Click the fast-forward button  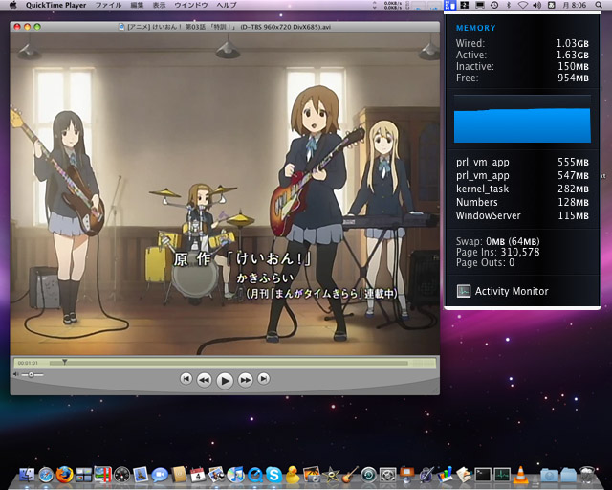click(x=246, y=379)
